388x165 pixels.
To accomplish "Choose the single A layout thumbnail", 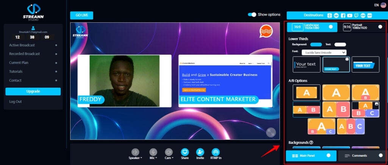I will (306, 93).
